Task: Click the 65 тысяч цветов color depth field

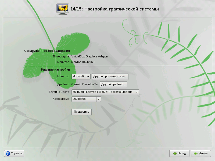Action: (x=103, y=92)
